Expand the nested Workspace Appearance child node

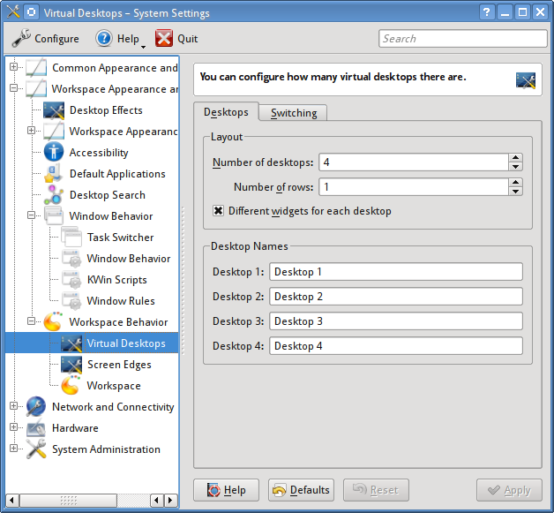(x=31, y=131)
